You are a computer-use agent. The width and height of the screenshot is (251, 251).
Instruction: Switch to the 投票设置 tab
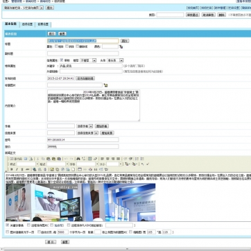[x=43, y=24]
